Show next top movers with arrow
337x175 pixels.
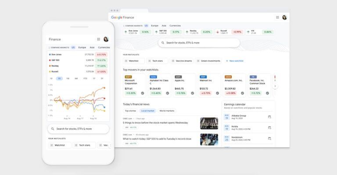click(275, 86)
